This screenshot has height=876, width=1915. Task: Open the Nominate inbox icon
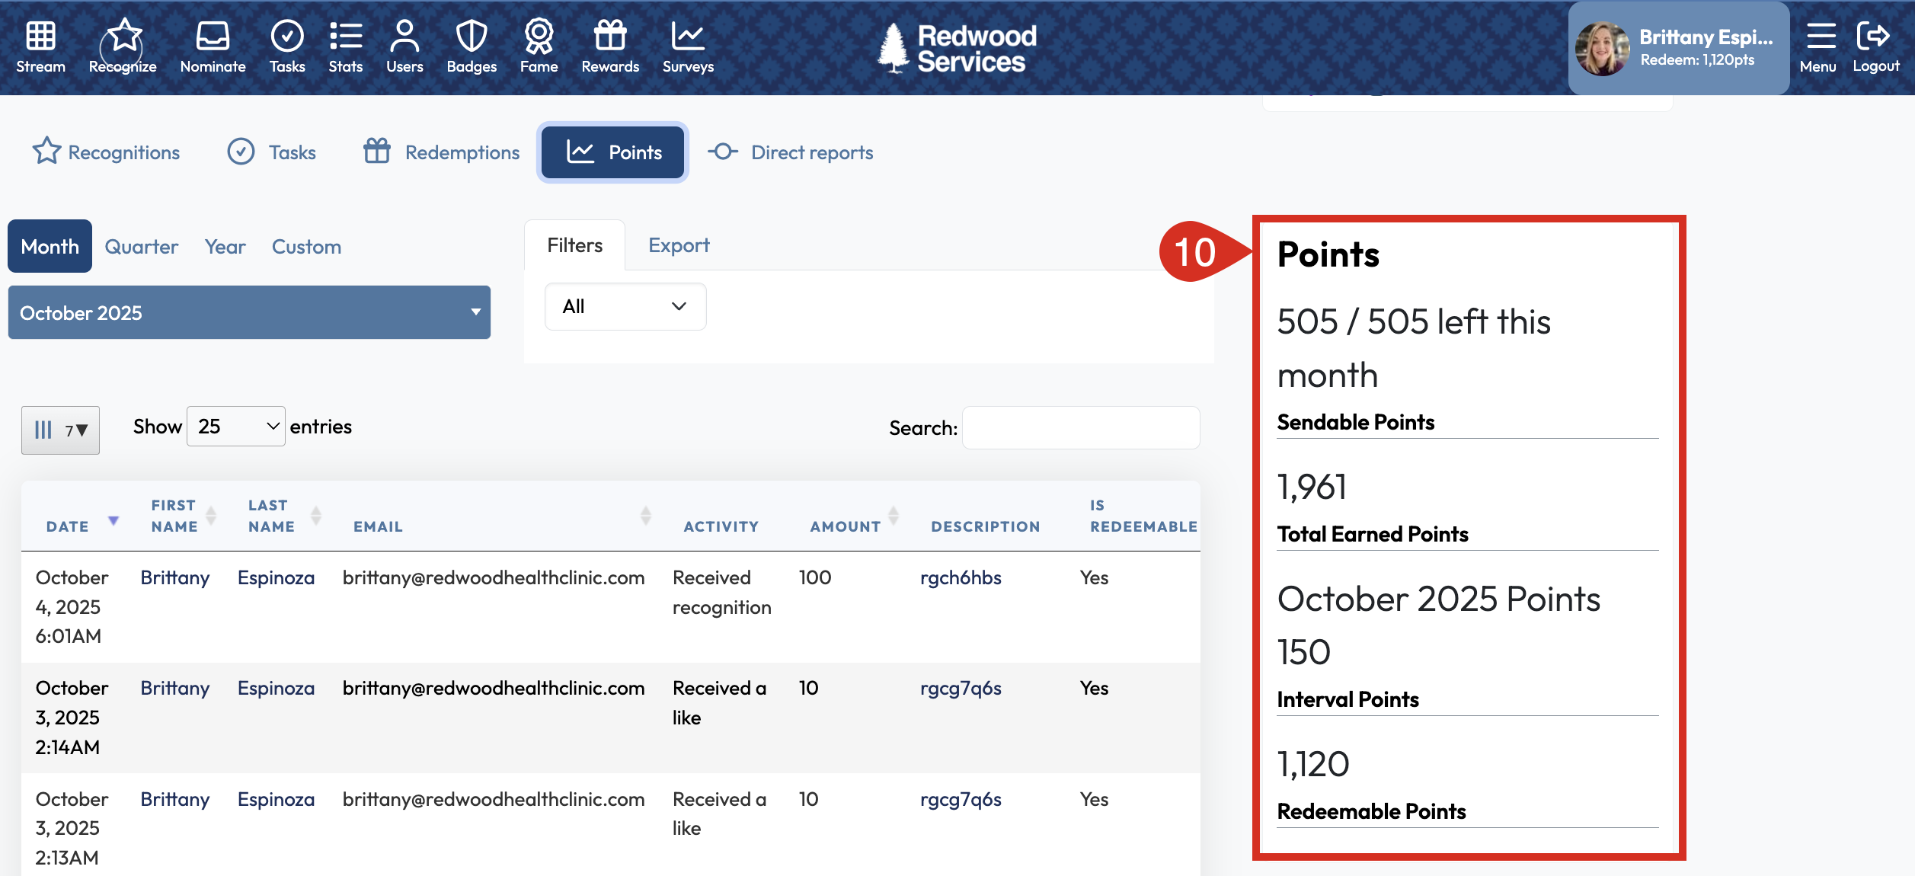tap(213, 36)
